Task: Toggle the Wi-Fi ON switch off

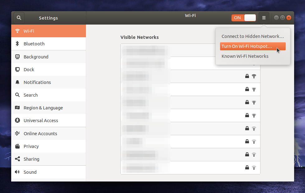Action: 243,18
